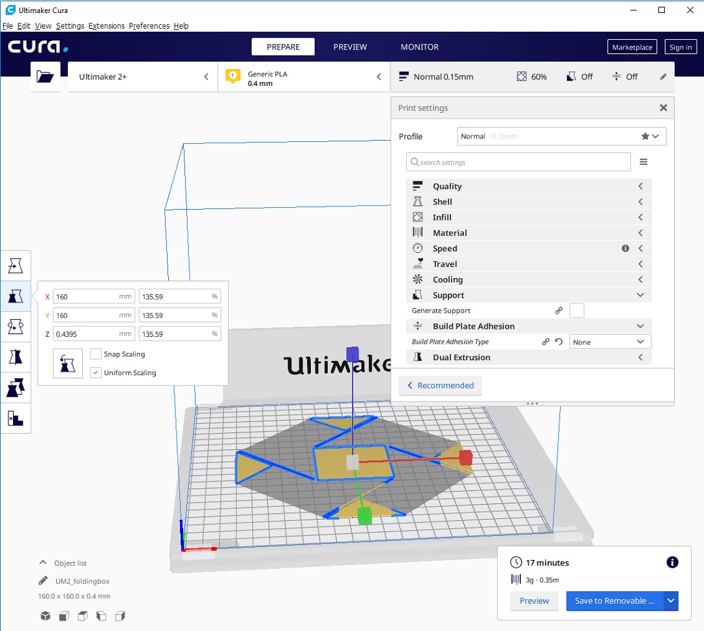Open the save options dropdown arrow

671,600
